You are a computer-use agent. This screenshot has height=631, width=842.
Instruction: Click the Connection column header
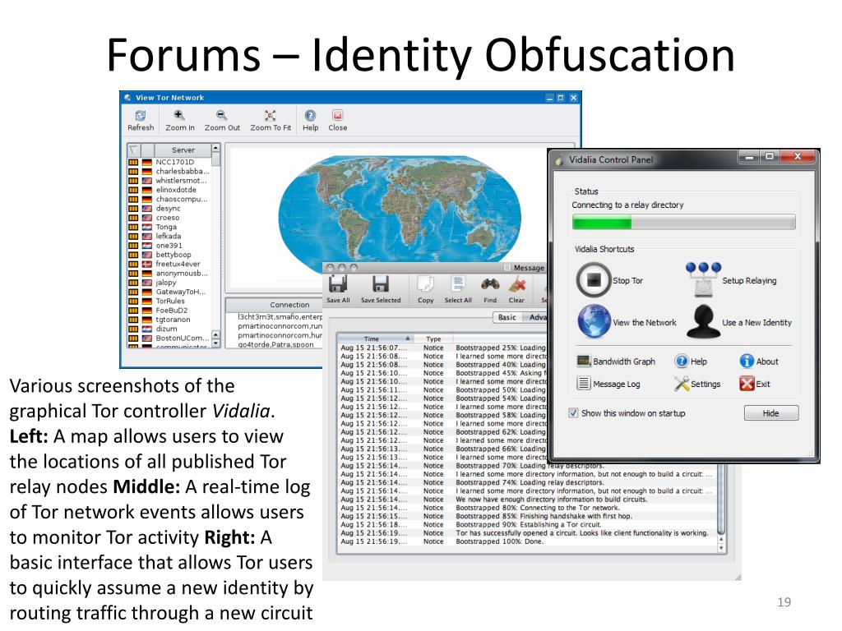(289, 304)
